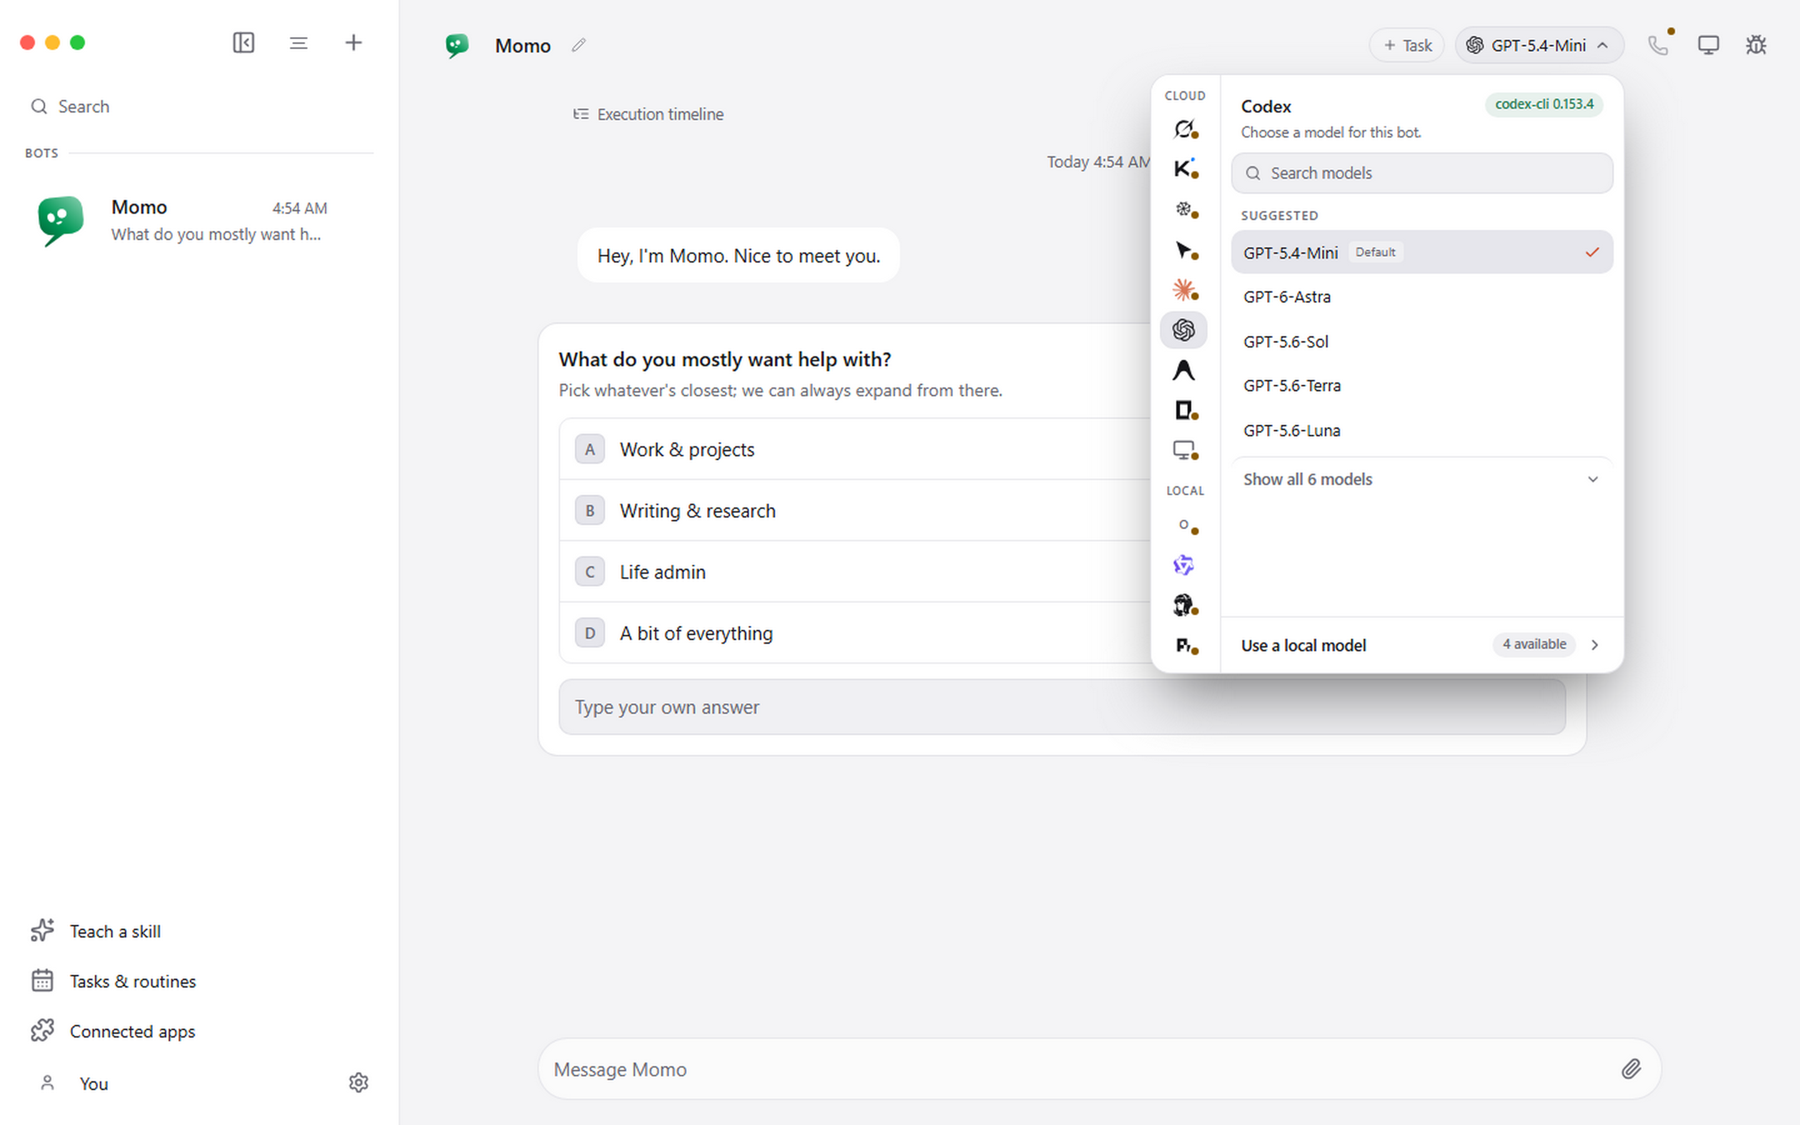
Task: Focus the Search models field
Action: 1421,173
